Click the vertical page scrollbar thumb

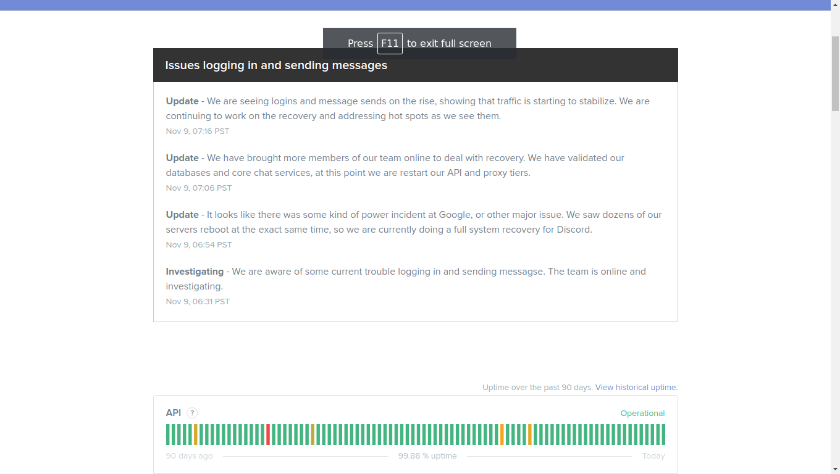coord(835,73)
